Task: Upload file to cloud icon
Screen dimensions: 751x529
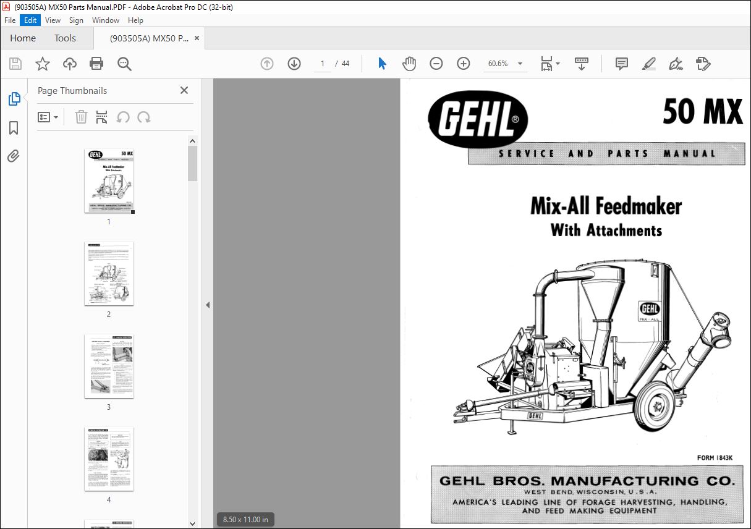Action: [x=70, y=64]
